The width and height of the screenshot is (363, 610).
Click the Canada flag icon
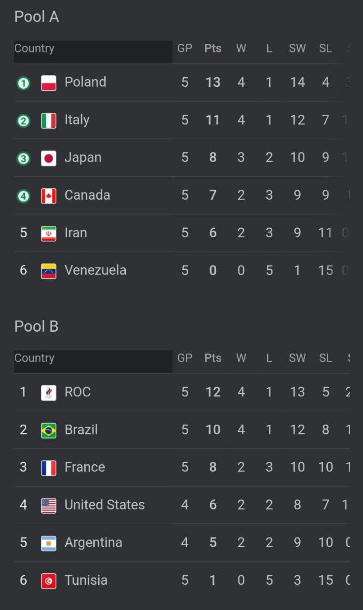49,196
